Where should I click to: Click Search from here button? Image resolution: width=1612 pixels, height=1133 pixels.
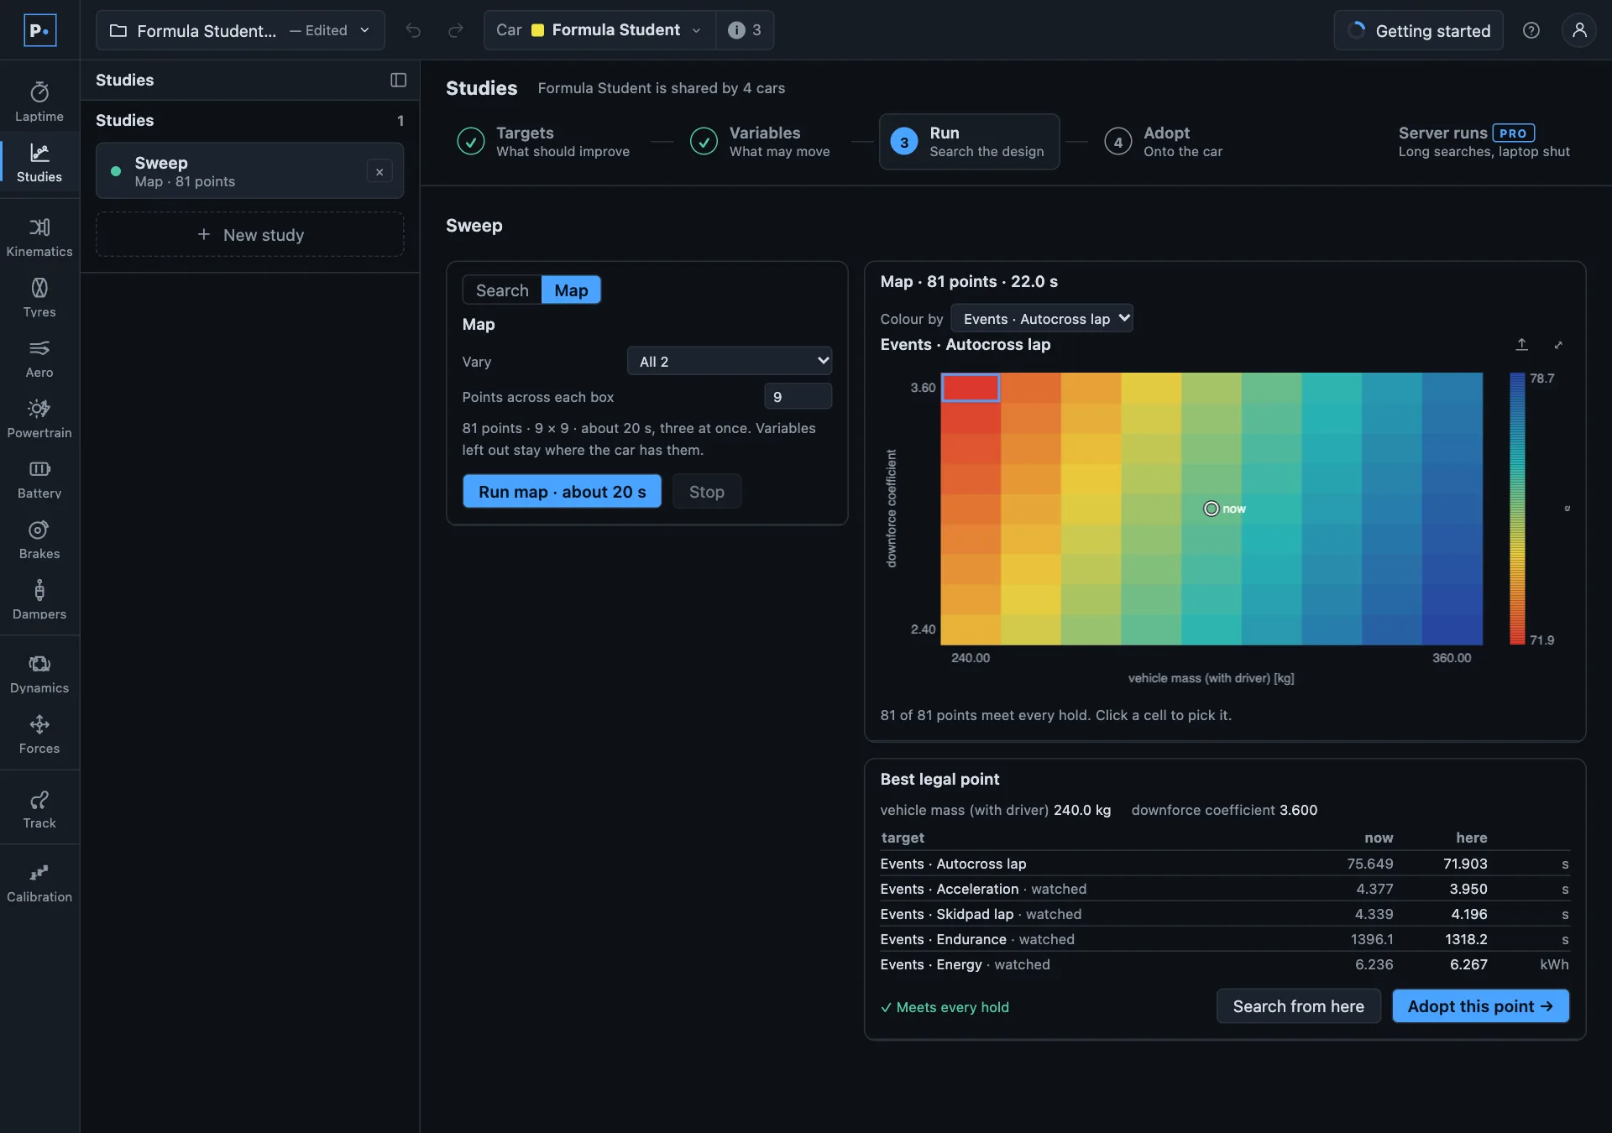tap(1298, 1005)
